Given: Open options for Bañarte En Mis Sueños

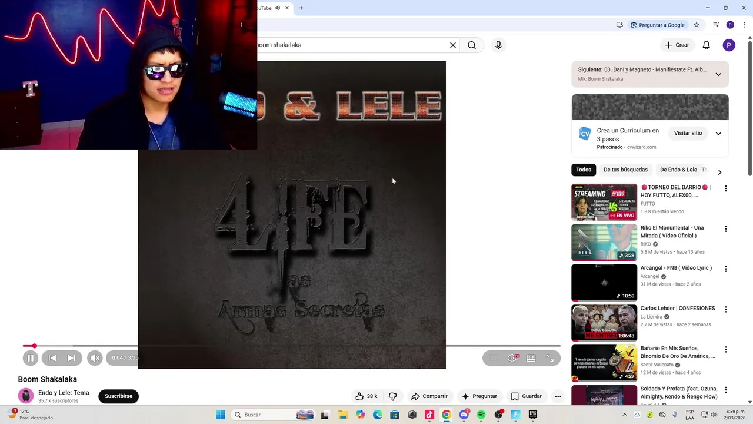Looking at the screenshot, I should 725,349.
